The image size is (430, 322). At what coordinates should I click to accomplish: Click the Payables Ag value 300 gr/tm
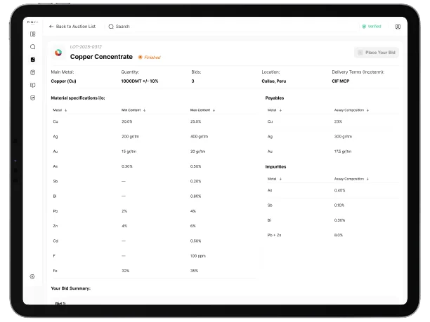(x=343, y=136)
